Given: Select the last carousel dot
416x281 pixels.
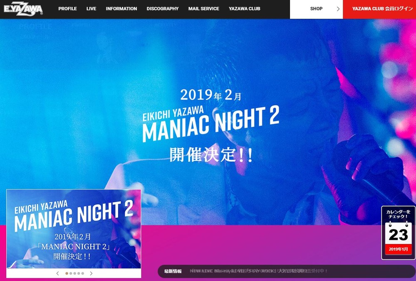Looking at the screenshot, I should point(83,274).
